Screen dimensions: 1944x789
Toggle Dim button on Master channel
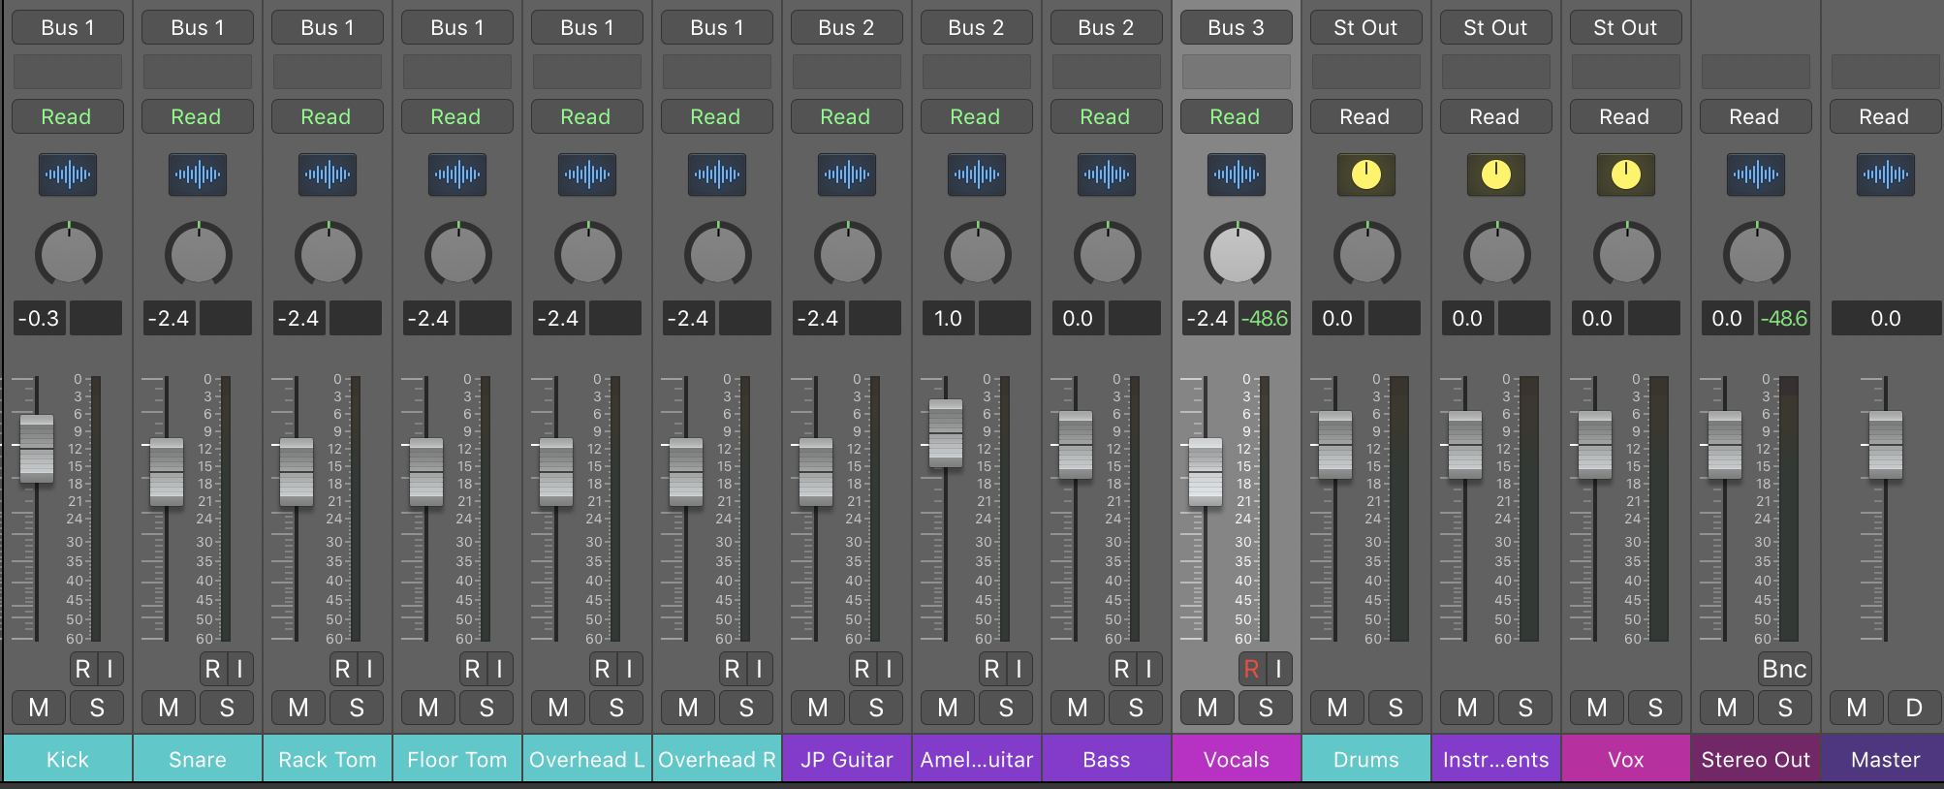[1915, 708]
